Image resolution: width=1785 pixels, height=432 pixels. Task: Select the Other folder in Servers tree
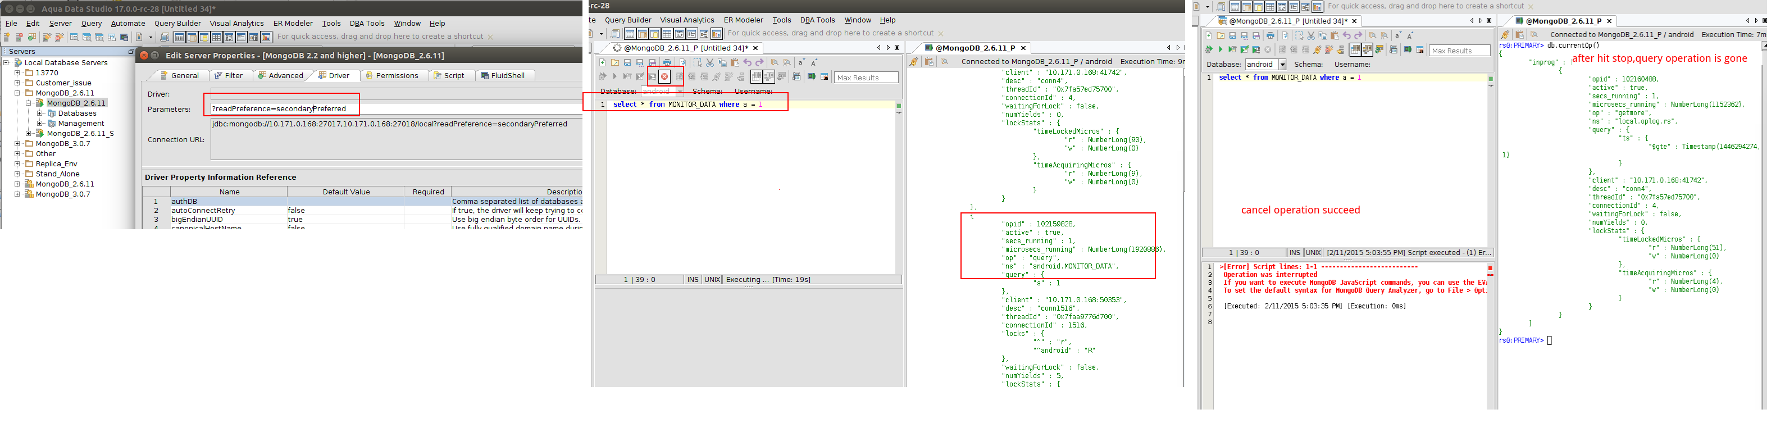(x=45, y=154)
